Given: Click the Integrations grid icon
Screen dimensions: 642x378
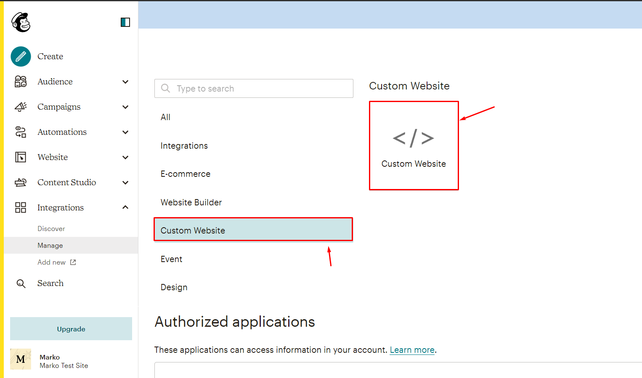Looking at the screenshot, I should 21,207.
